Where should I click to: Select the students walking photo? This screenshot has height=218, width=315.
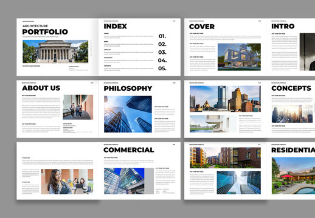[x=78, y=107]
